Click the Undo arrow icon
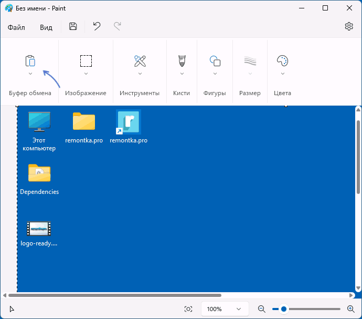Viewport: 362px width, 319px height. (x=97, y=26)
